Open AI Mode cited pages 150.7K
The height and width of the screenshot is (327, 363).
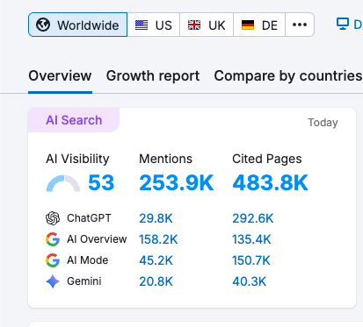251,260
